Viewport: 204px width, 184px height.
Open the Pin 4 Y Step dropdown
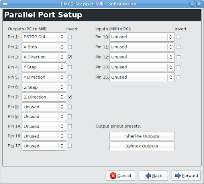tap(44, 67)
